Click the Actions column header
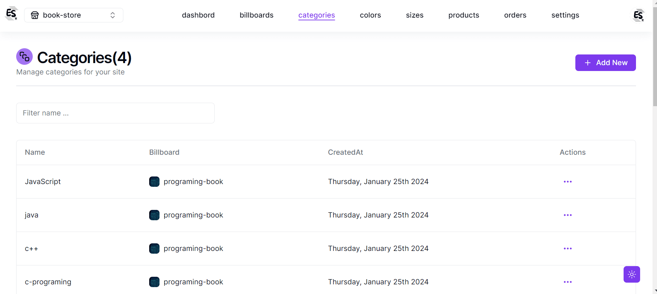This screenshot has height=294, width=657. point(573,152)
